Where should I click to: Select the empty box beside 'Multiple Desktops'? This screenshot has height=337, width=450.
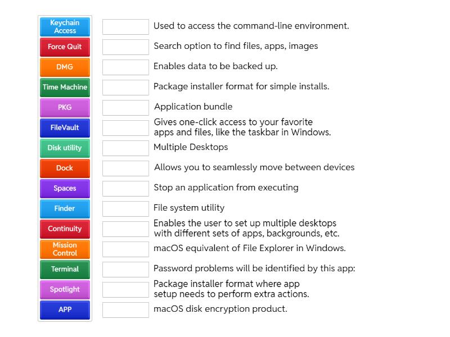click(125, 148)
